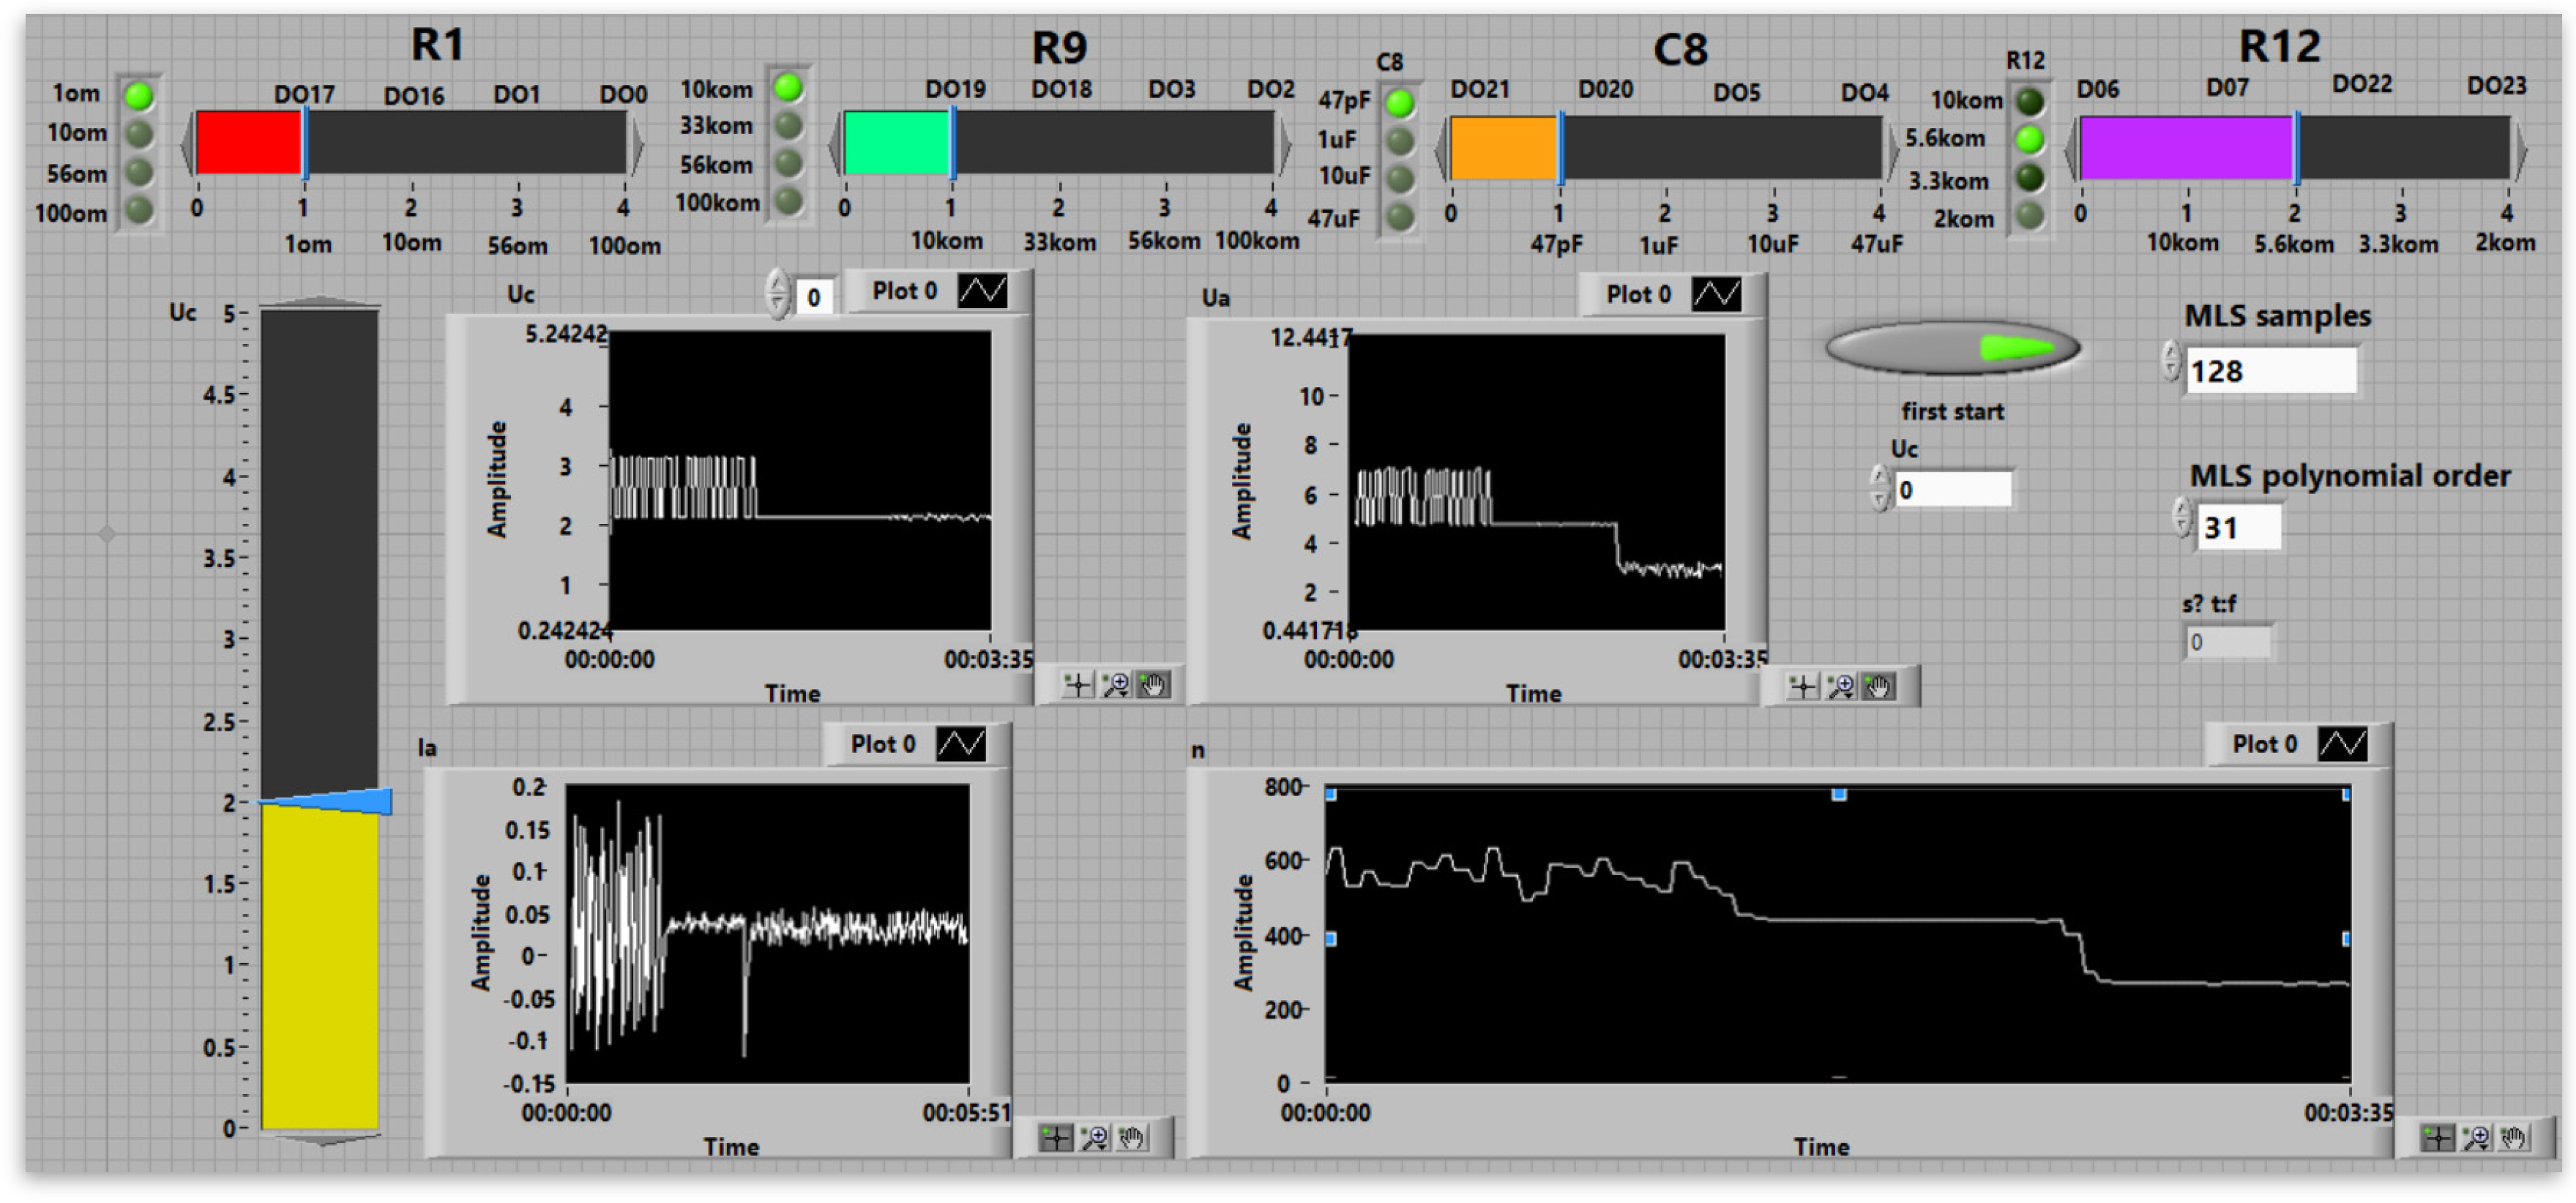Toggle the 47pF LED for C8
This screenshot has height=1203, width=2576.
[1400, 102]
